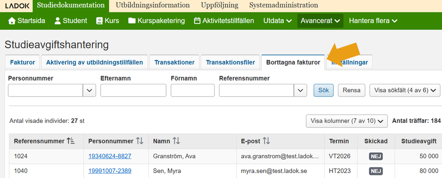Screen dimensions: 442x178
Task: Click the Rensa button
Action: coord(351,90)
